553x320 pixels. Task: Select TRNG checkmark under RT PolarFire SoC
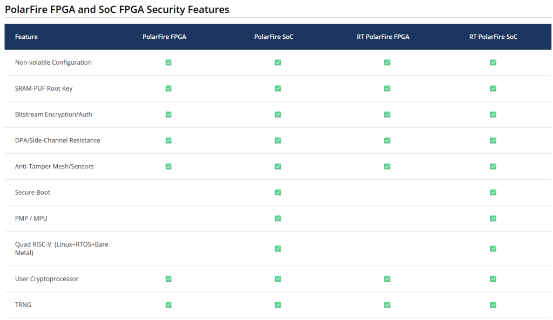point(493,305)
